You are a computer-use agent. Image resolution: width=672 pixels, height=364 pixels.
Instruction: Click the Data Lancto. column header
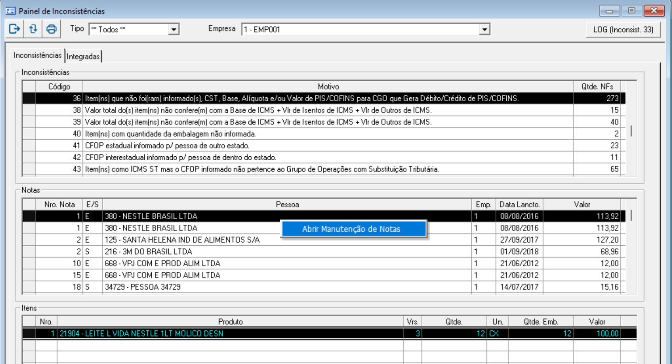coord(519,204)
